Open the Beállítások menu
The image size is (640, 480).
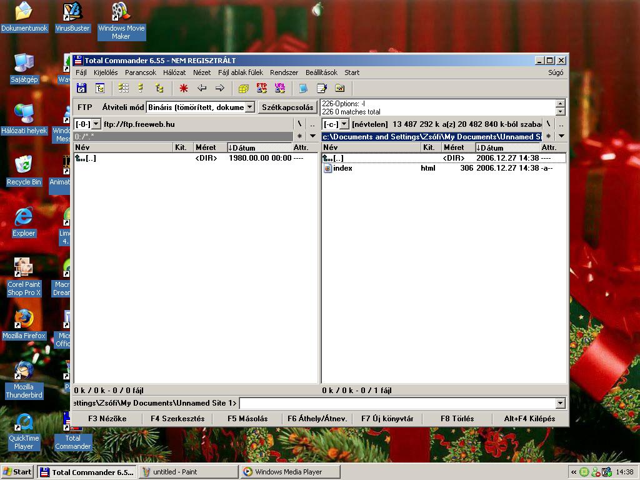pos(321,72)
